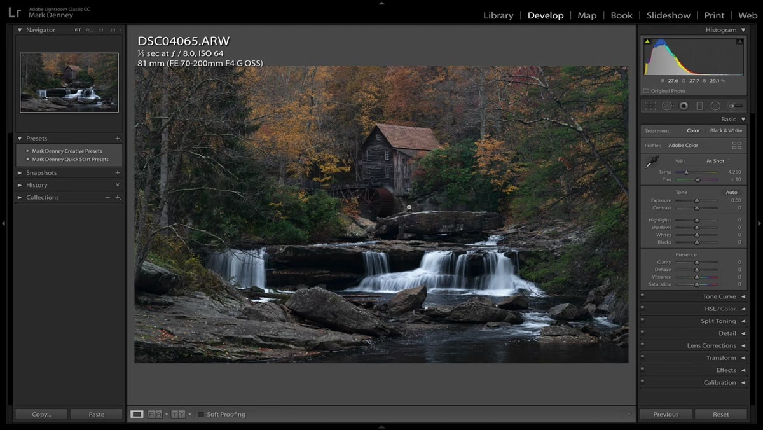The height and width of the screenshot is (430, 763).
Task: Remove collection with the minus icon
Action: coord(107,197)
